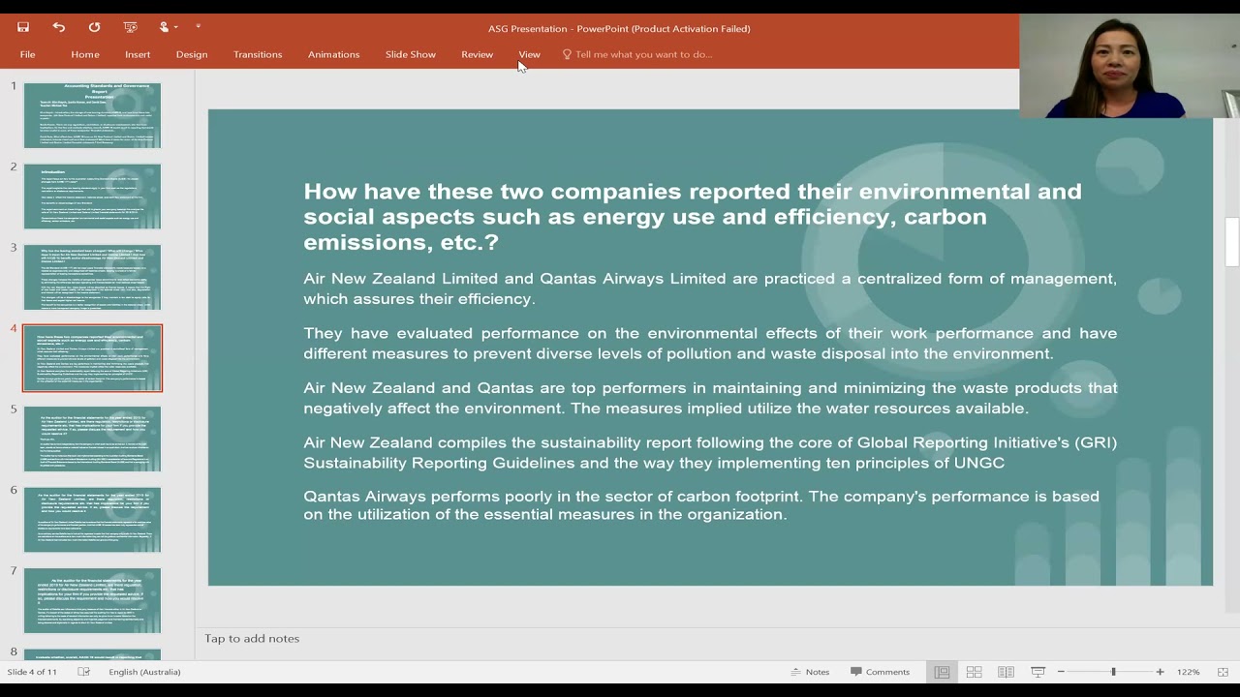The width and height of the screenshot is (1240, 697).
Task: Click English (Australia) language indicator
Action: pyautogui.click(x=144, y=672)
